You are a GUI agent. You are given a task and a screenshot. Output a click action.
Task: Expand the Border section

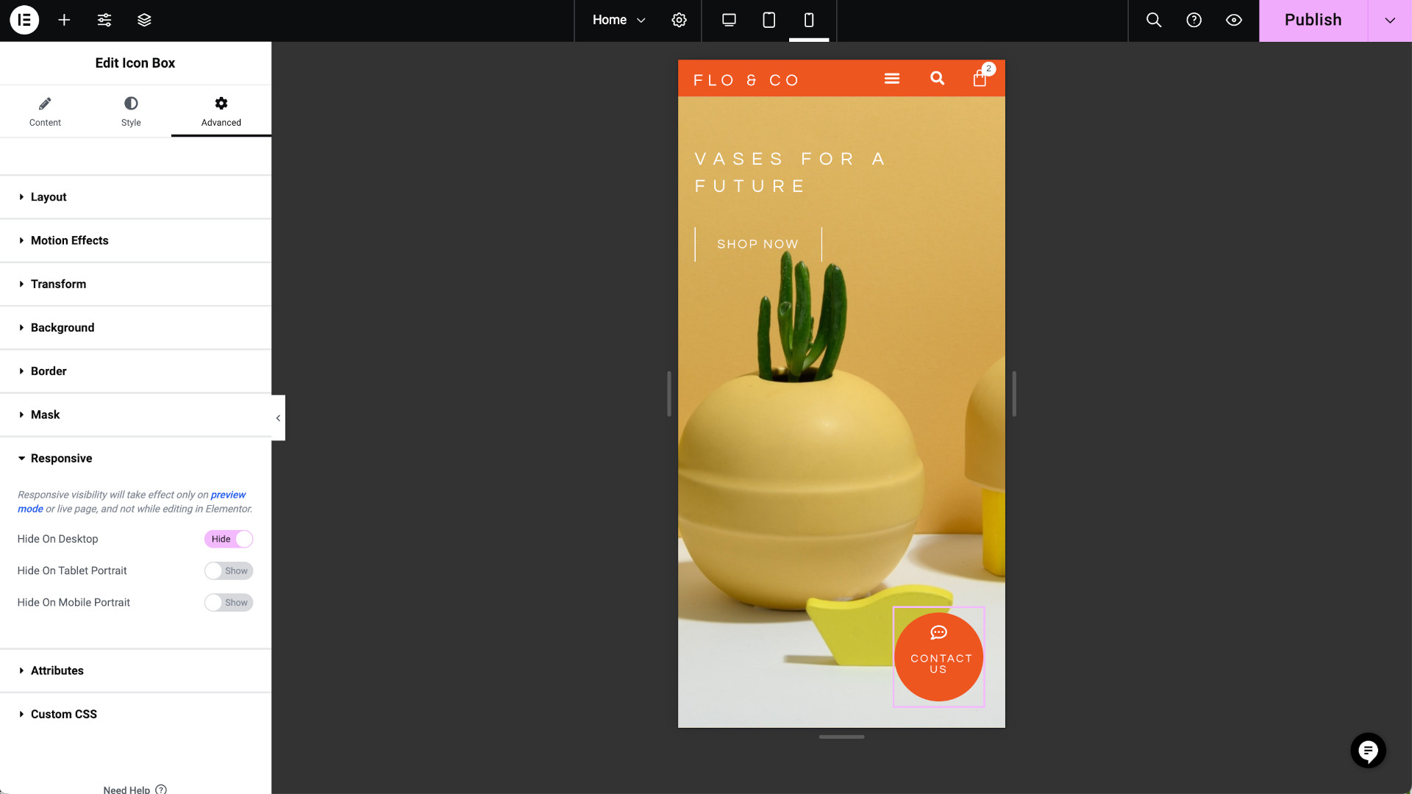(135, 371)
